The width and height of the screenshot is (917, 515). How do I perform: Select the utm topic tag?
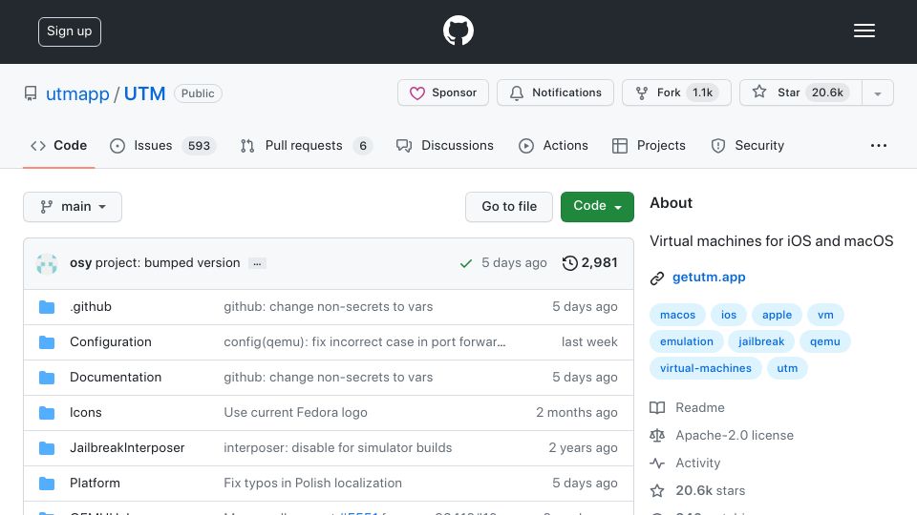click(x=787, y=368)
